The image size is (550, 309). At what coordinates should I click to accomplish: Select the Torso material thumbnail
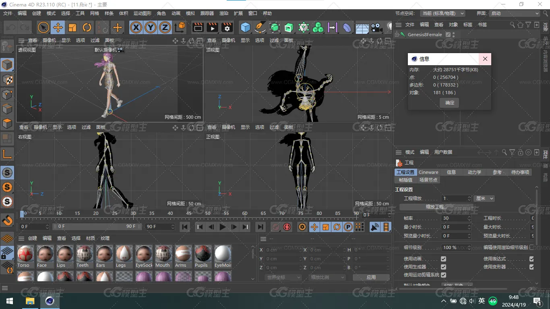point(26,257)
